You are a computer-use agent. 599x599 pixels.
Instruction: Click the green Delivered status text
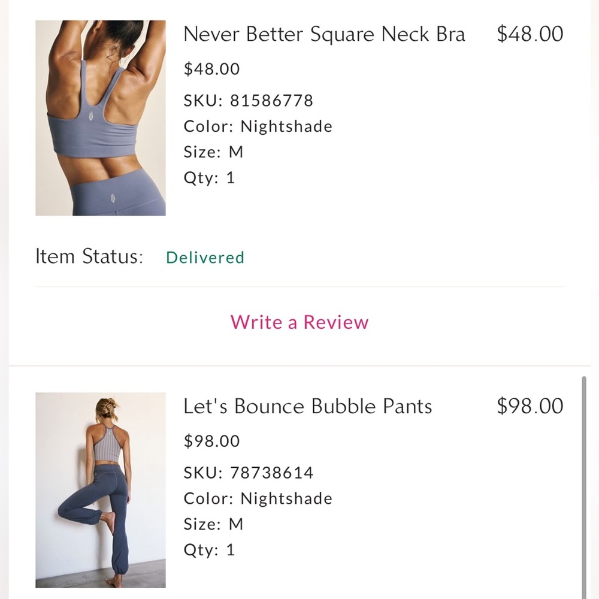(x=205, y=258)
